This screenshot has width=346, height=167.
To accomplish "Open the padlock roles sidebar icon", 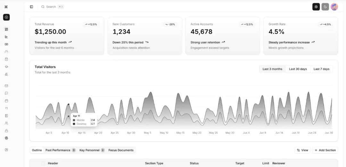I will [6, 131].
